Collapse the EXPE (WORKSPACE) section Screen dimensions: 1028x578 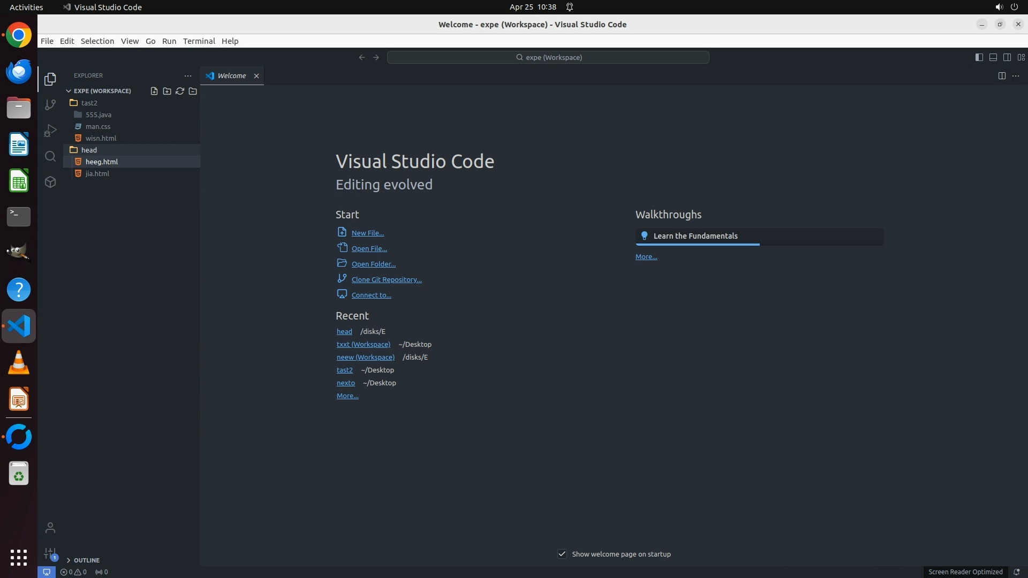[69, 91]
